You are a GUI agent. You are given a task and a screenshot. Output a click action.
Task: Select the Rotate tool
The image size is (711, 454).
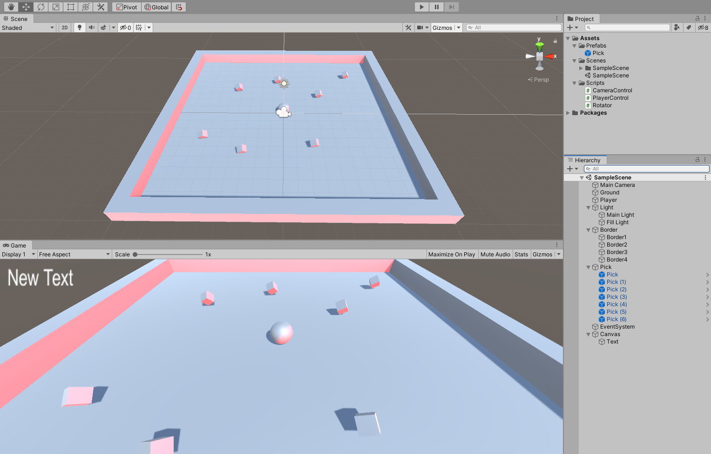coord(41,7)
